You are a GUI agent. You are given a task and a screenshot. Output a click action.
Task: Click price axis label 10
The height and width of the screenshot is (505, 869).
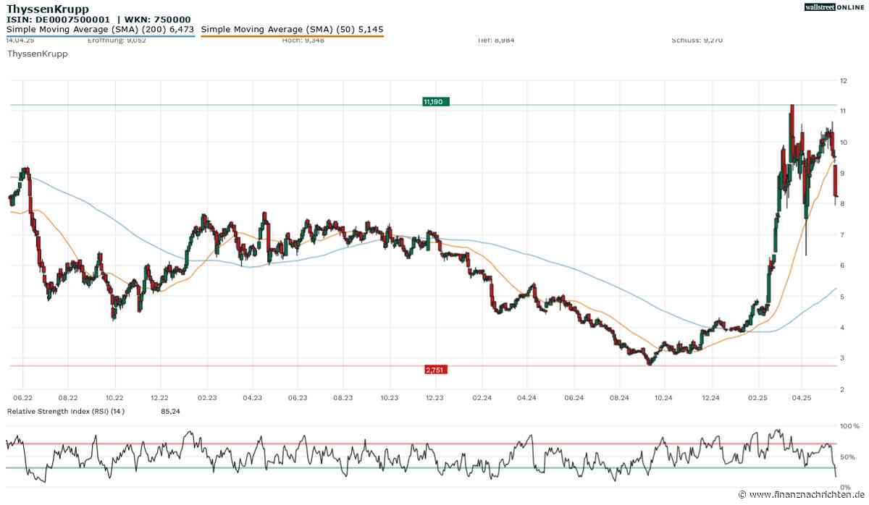point(843,143)
